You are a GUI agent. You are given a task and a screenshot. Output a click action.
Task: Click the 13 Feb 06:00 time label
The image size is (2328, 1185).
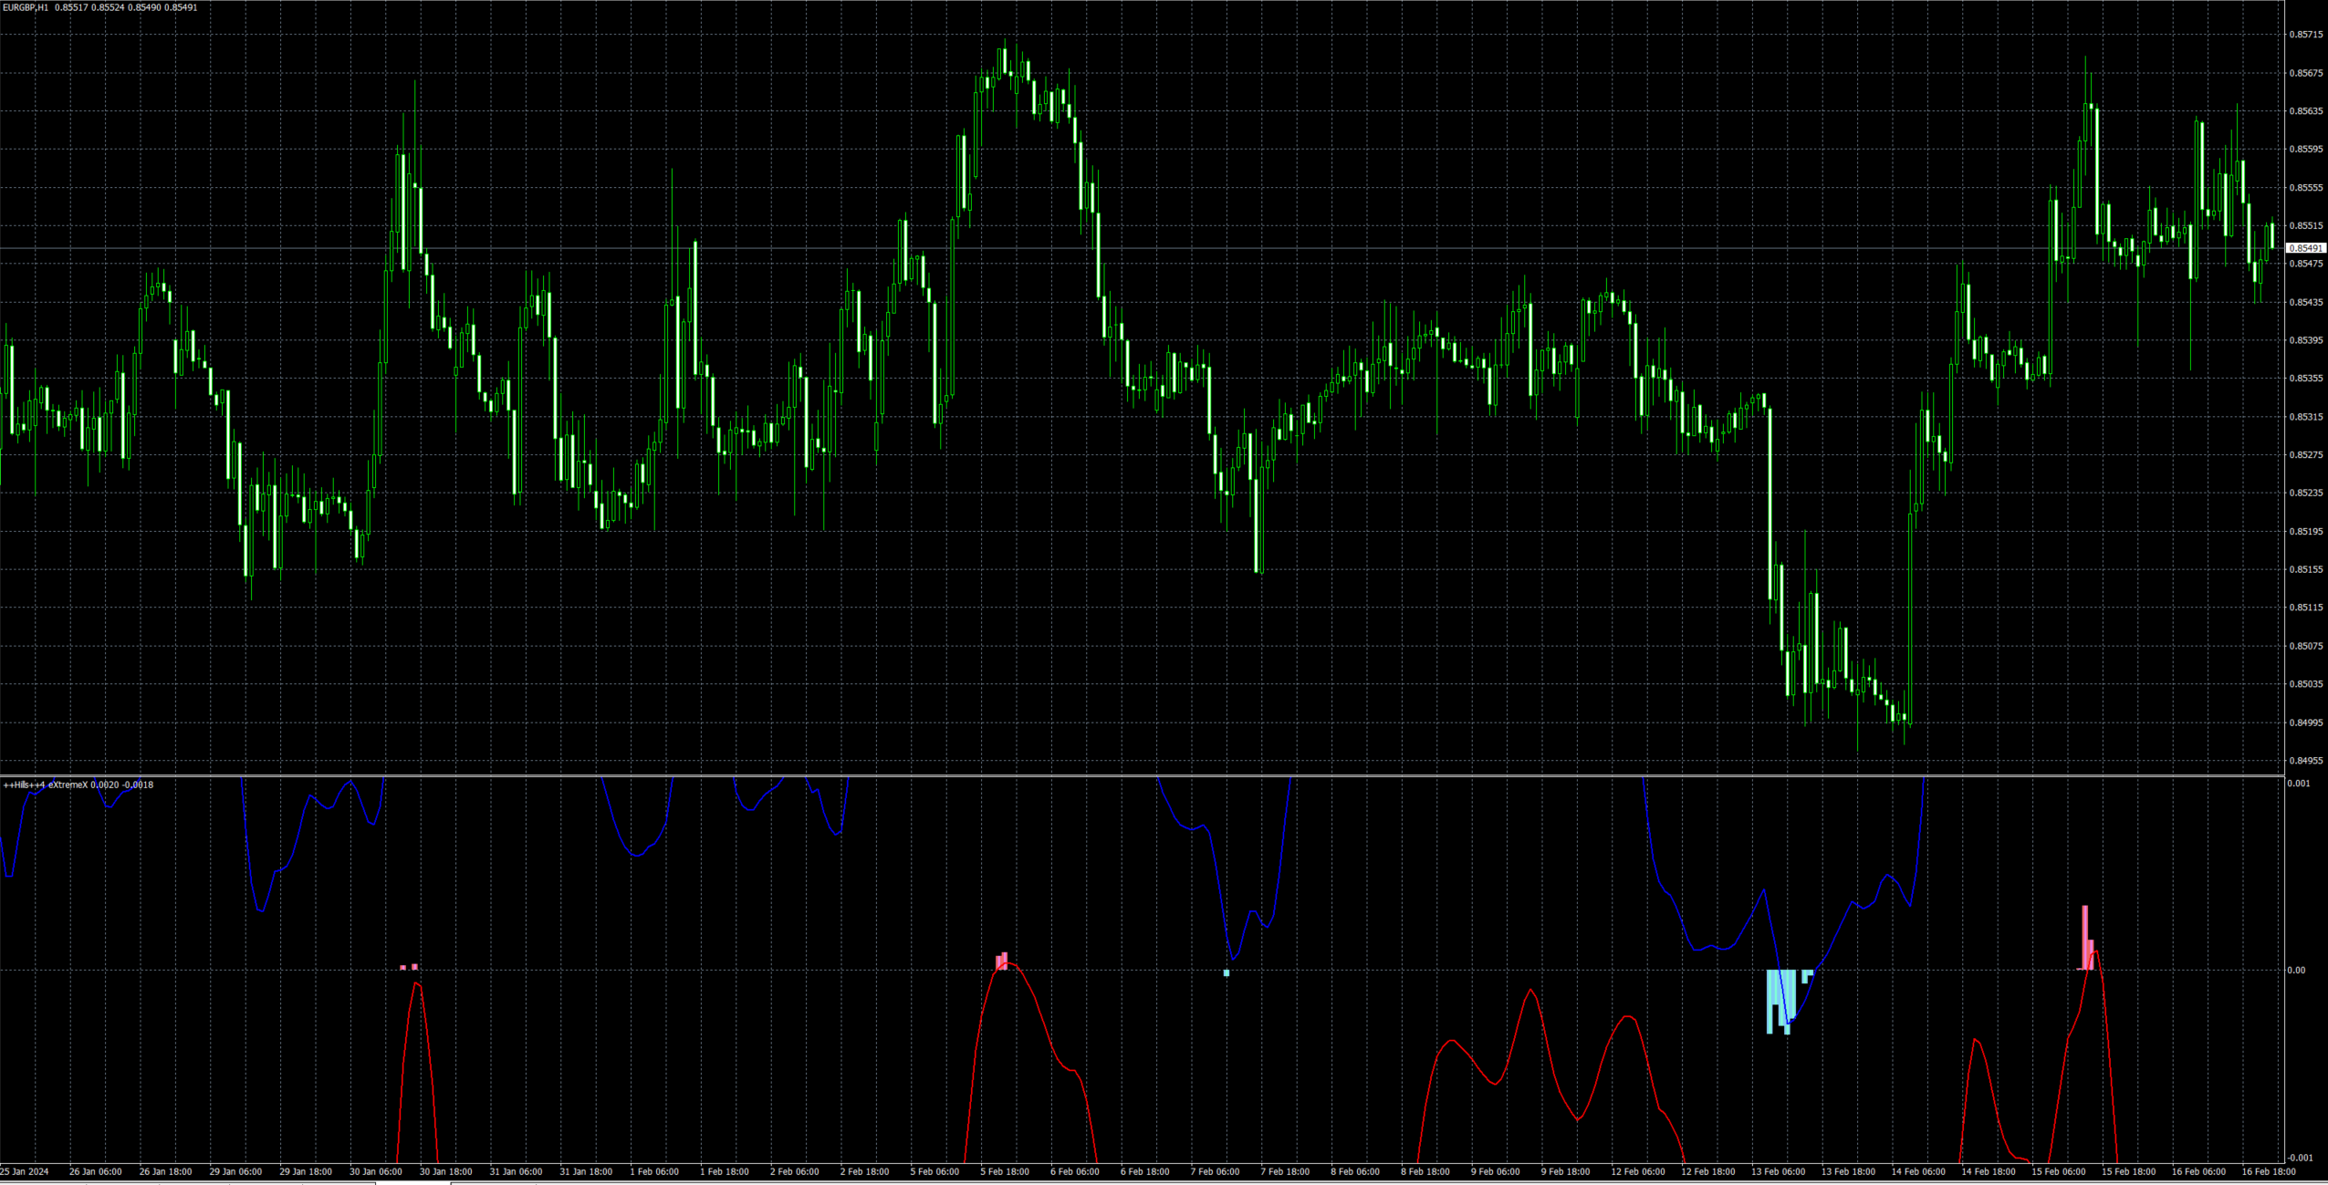click(1778, 1171)
